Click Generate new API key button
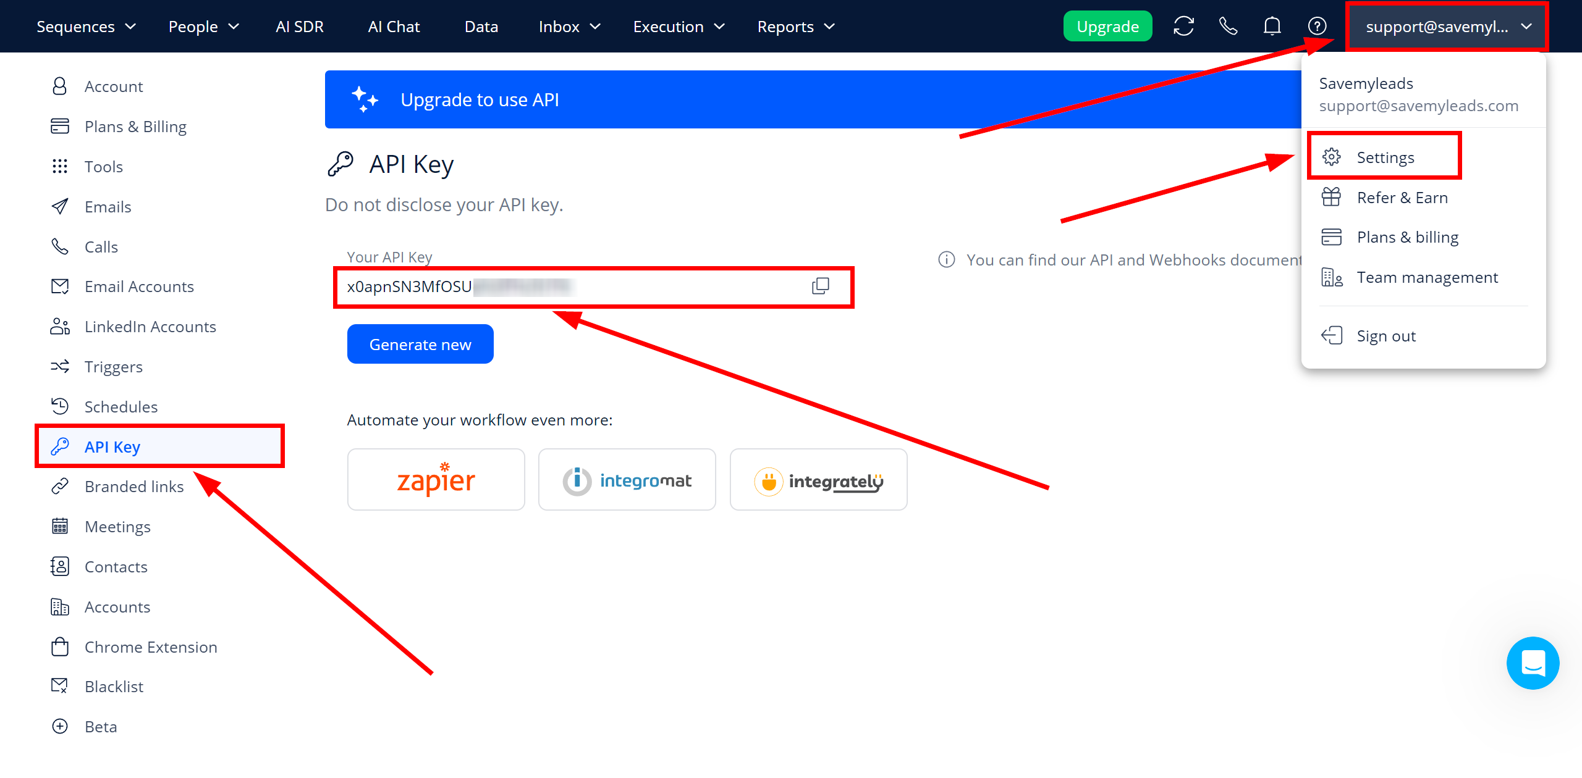This screenshot has height=778, width=1582. [421, 344]
